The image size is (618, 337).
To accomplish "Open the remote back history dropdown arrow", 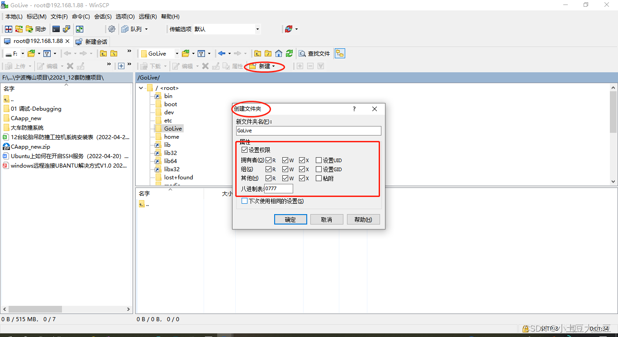I will click(229, 53).
